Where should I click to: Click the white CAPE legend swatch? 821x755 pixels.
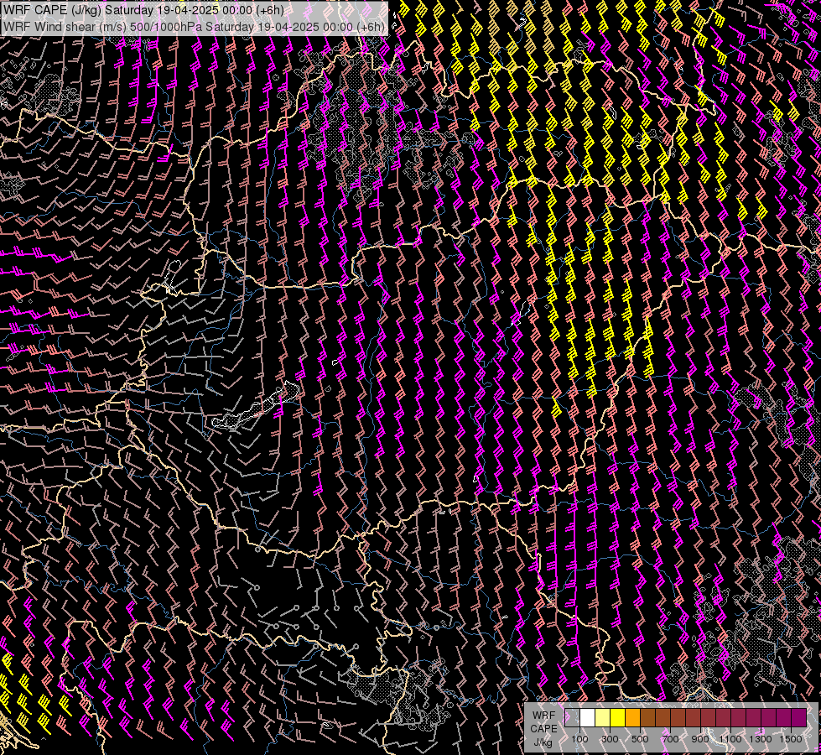587,718
